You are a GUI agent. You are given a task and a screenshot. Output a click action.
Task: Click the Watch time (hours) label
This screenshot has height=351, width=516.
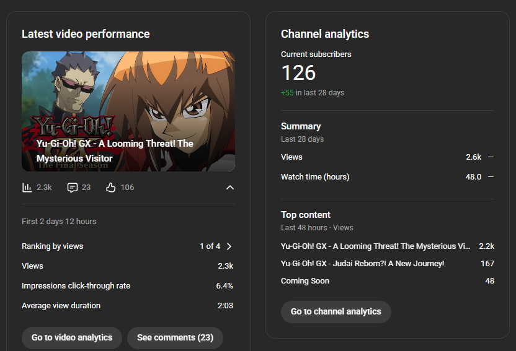[x=315, y=177]
